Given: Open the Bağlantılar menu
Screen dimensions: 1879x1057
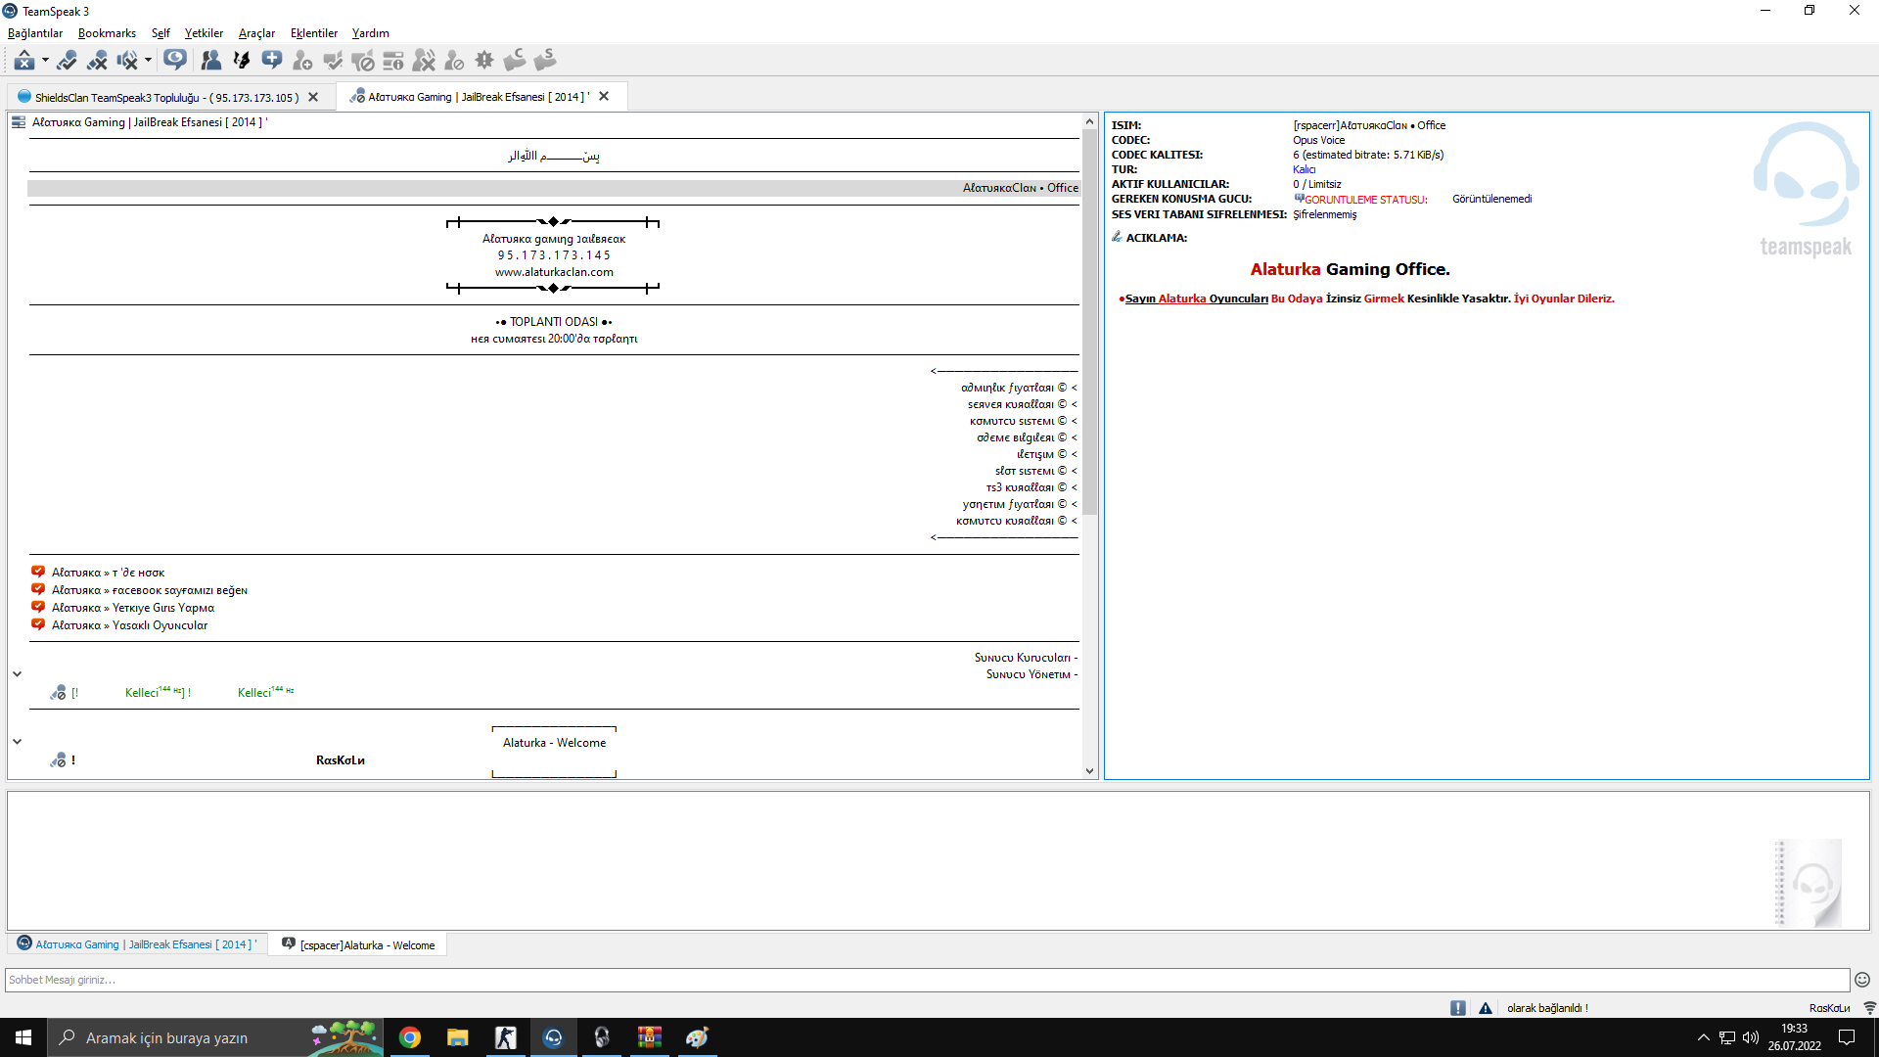Looking at the screenshot, I should [x=35, y=33].
